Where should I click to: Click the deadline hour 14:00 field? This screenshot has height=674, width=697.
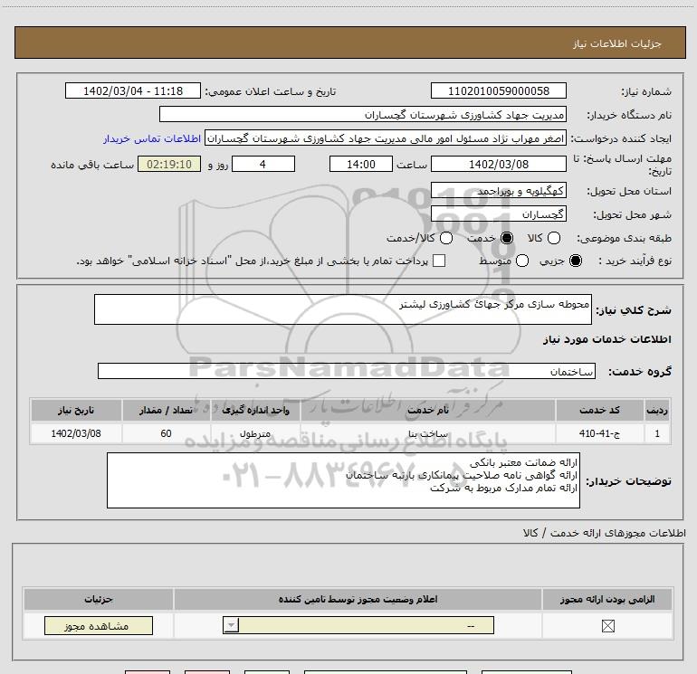(x=361, y=165)
